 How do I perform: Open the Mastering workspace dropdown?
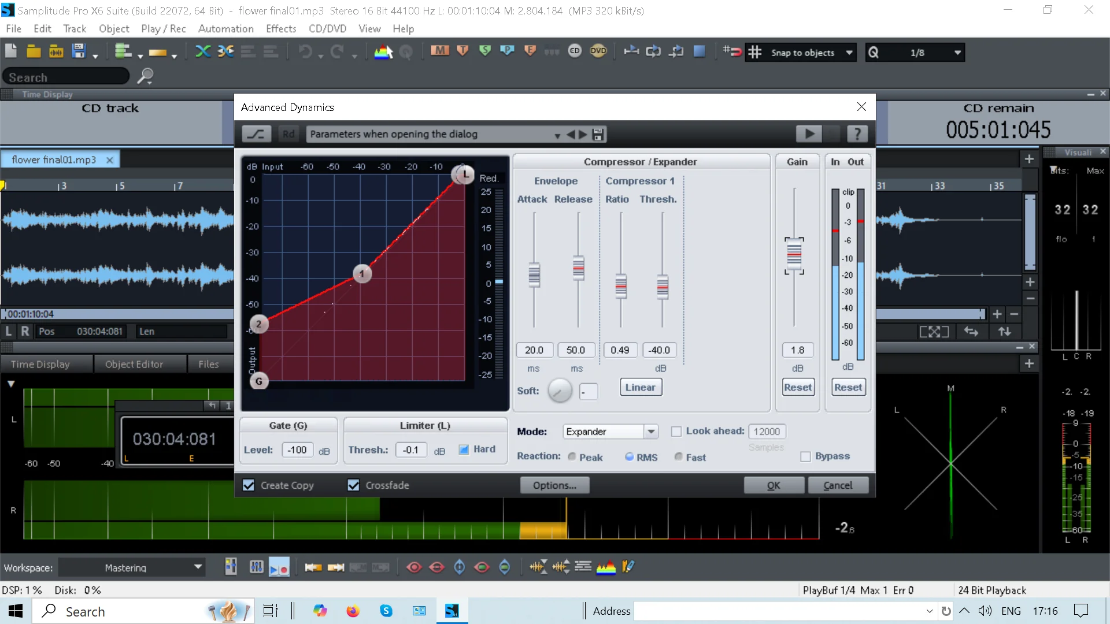click(x=198, y=567)
